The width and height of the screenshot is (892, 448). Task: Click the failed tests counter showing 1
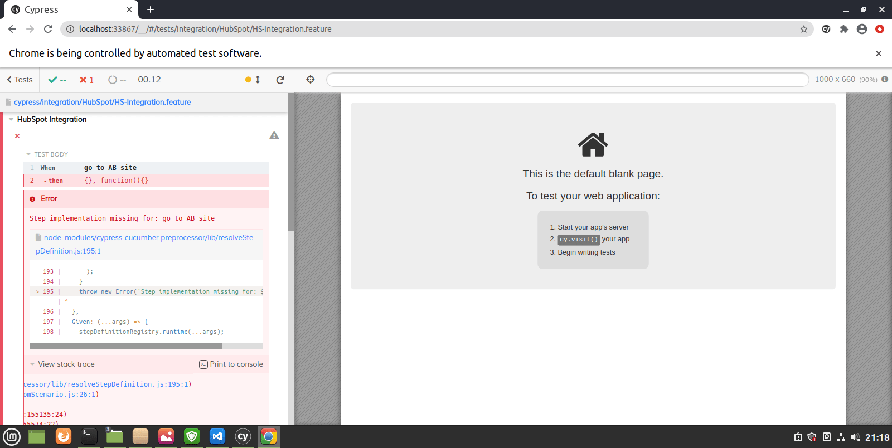[86, 80]
